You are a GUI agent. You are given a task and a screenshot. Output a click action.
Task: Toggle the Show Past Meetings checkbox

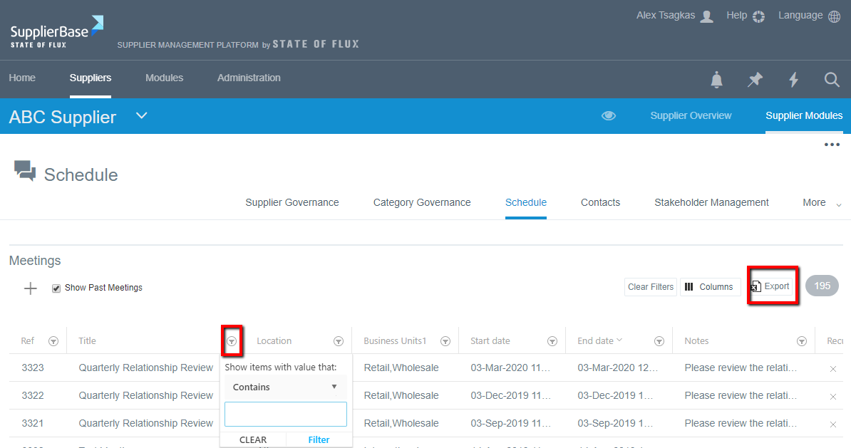pyautogui.click(x=56, y=288)
